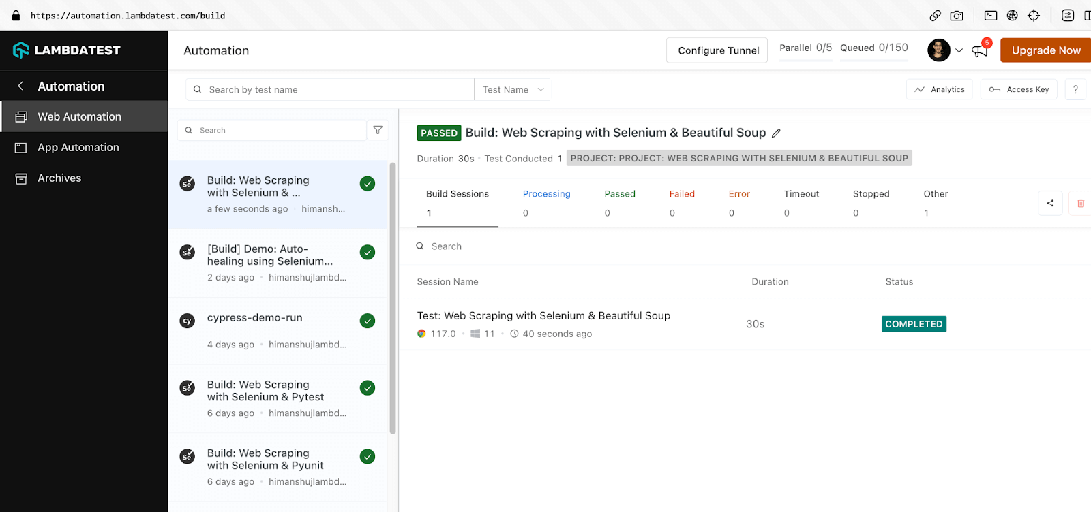Open Analytics
1091x512 pixels.
(940, 89)
